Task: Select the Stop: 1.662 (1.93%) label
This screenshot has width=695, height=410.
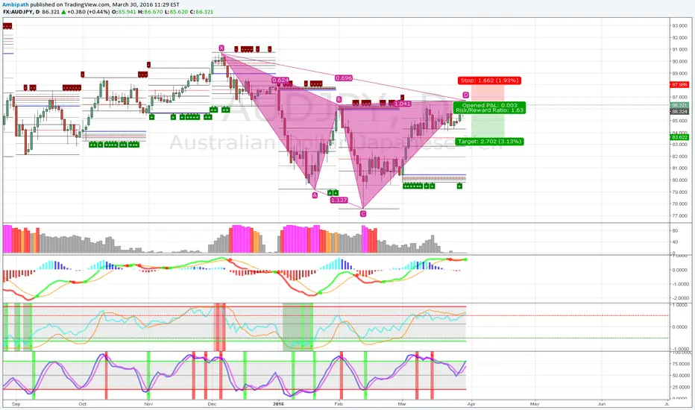Action: coord(489,81)
